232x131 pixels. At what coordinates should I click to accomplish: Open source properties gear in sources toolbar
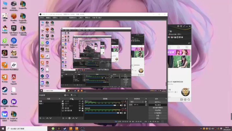pyautogui.click(x=69, y=118)
